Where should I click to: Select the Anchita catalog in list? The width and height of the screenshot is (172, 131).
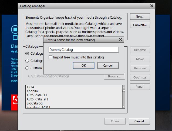tap(32, 91)
